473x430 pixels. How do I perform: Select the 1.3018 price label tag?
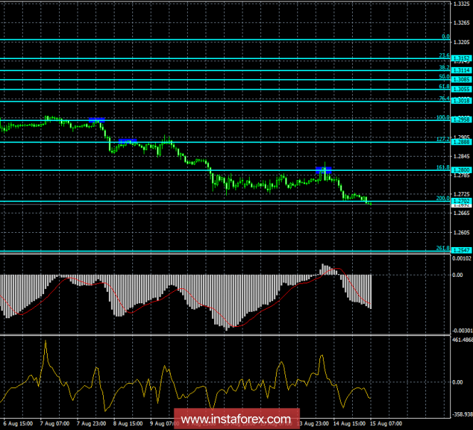pyautogui.click(x=461, y=101)
